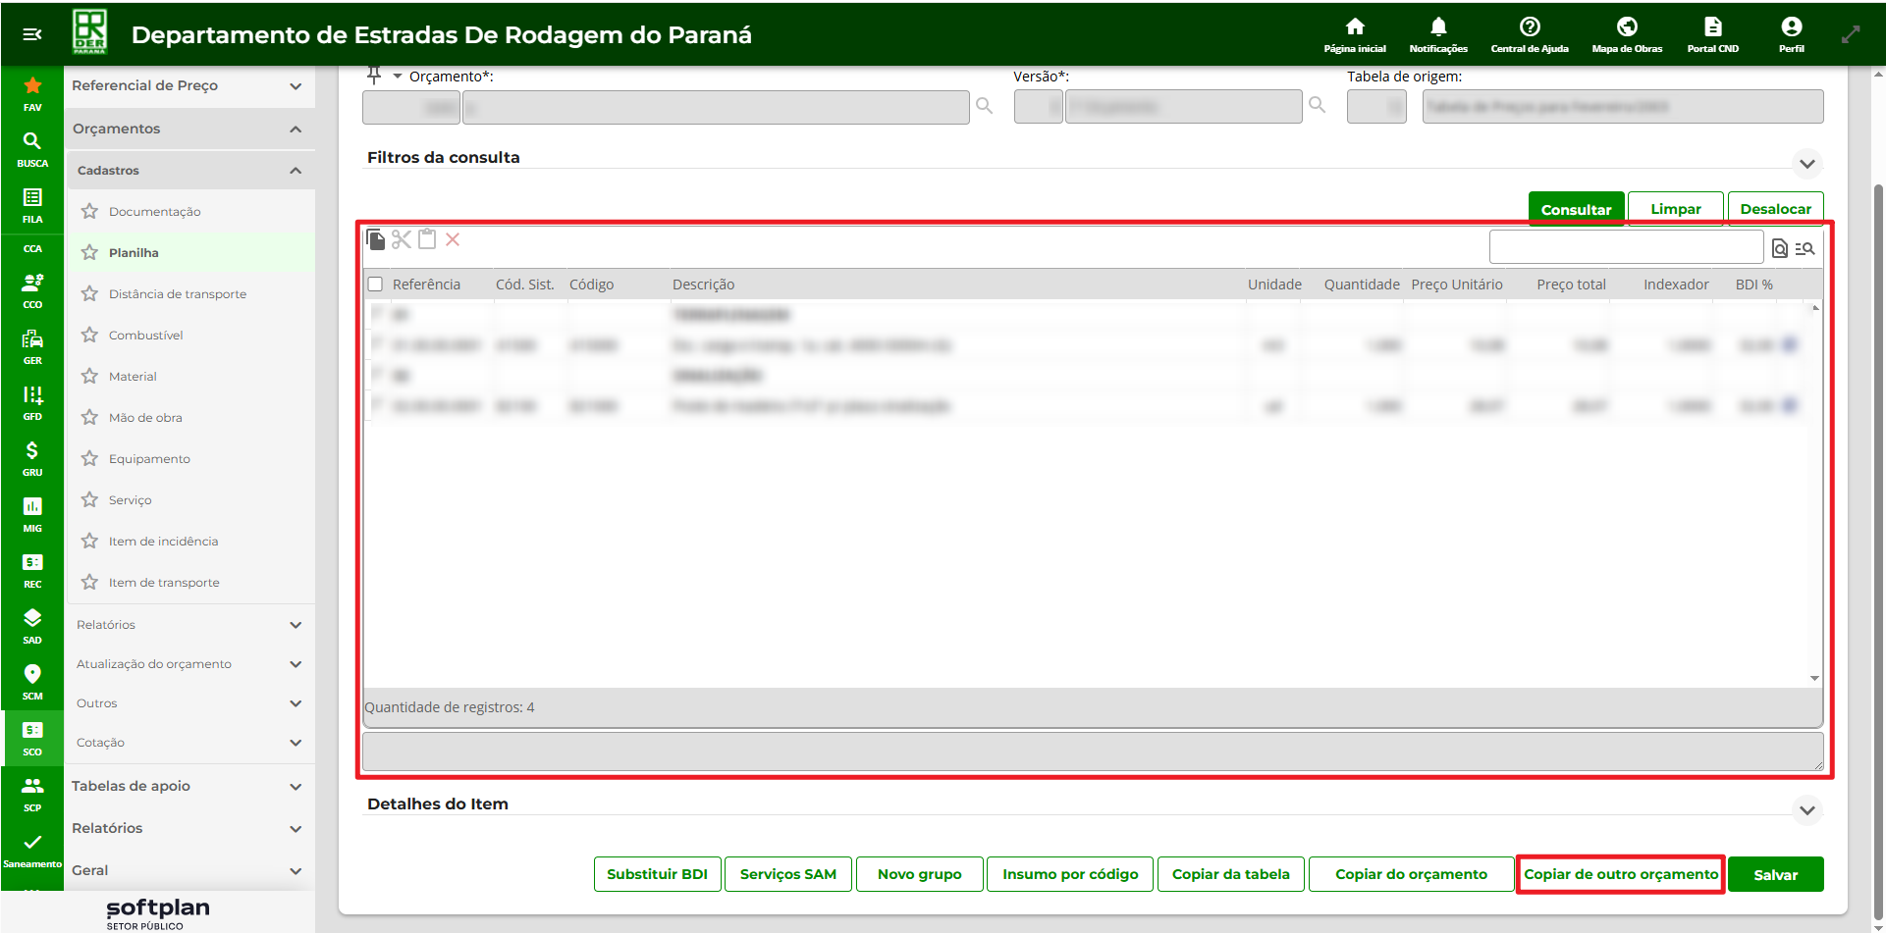This screenshot has width=1886, height=933.
Task: Click the advanced search list icon in grid
Action: tap(1805, 248)
